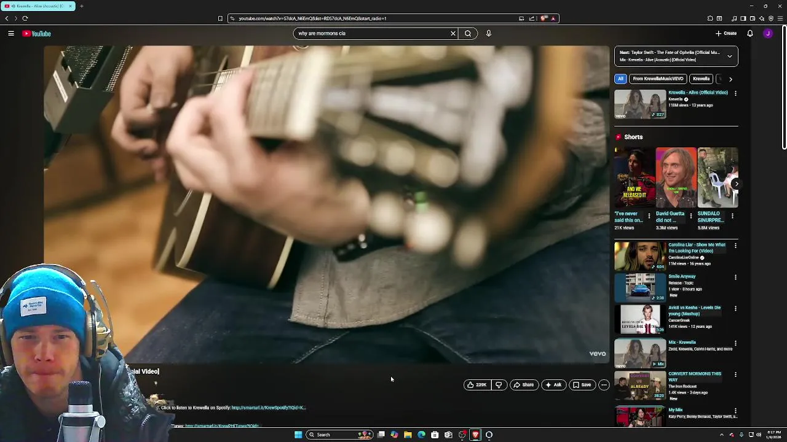The height and width of the screenshot is (442, 787).
Task: Open the account avatar menu
Action: pos(768,34)
